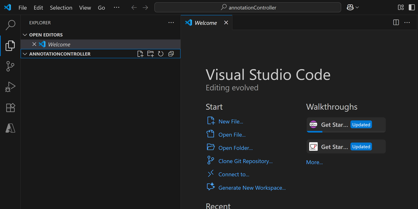Open the editor More Actions ellipsis
Image resolution: width=418 pixels, height=209 pixels.
tap(407, 23)
